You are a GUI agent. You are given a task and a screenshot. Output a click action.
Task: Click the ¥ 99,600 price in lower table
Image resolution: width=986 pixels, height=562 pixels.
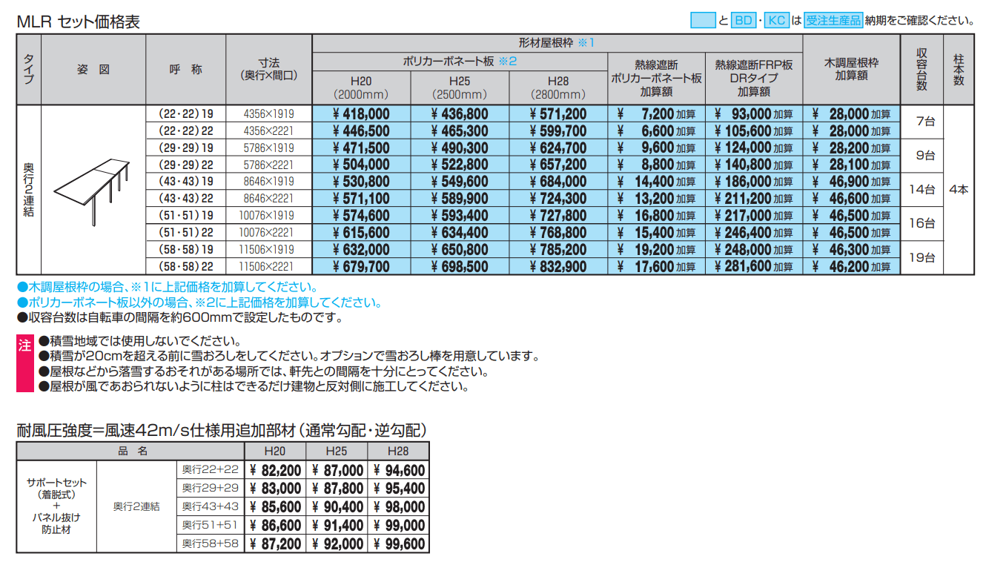tap(398, 544)
